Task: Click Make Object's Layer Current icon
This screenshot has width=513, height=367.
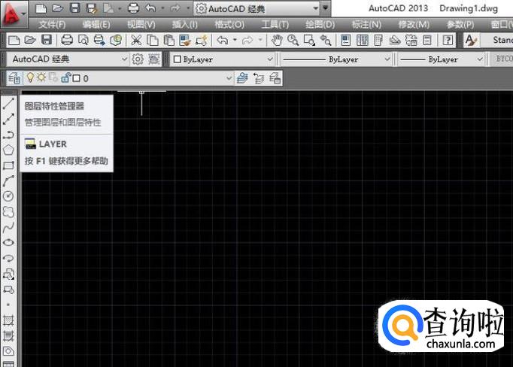Action: pyautogui.click(x=242, y=78)
